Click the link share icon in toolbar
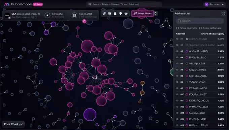The width and height of the screenshot is (229, 130). [104, 13]
